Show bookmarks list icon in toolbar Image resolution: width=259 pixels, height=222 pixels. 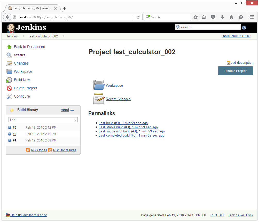[x=204, y=17]
